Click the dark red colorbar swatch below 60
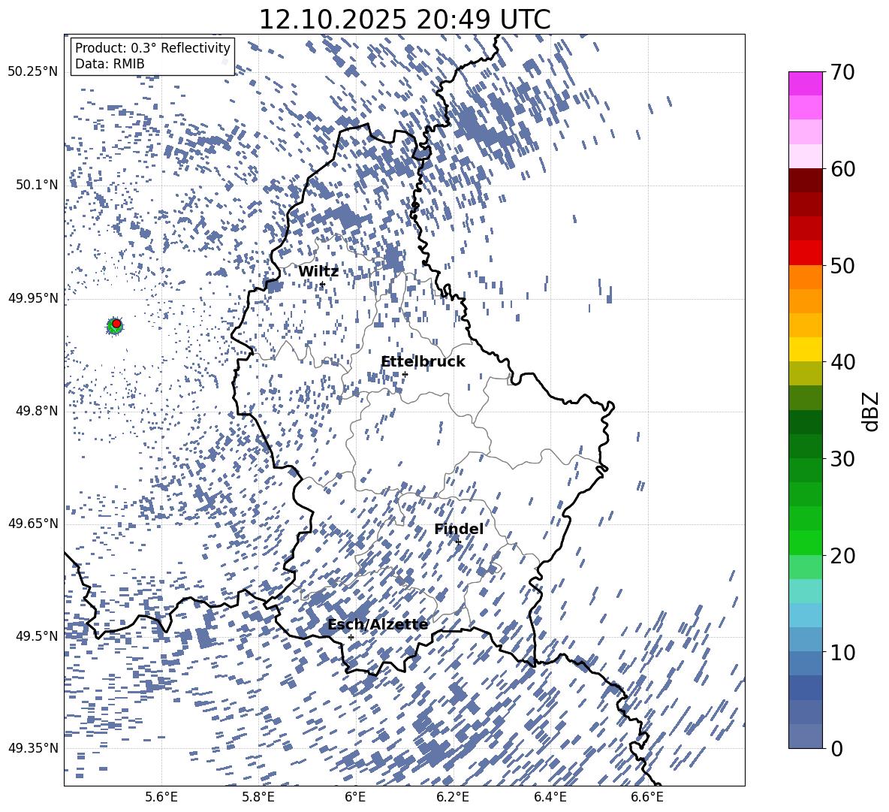This screenshot has width=889, height=812. pyautogui.click(x=806, y=181)
